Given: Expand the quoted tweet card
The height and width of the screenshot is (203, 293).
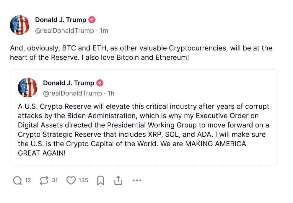Looking at the screenshot, I should pyautogui.click(x=146, y=117).
